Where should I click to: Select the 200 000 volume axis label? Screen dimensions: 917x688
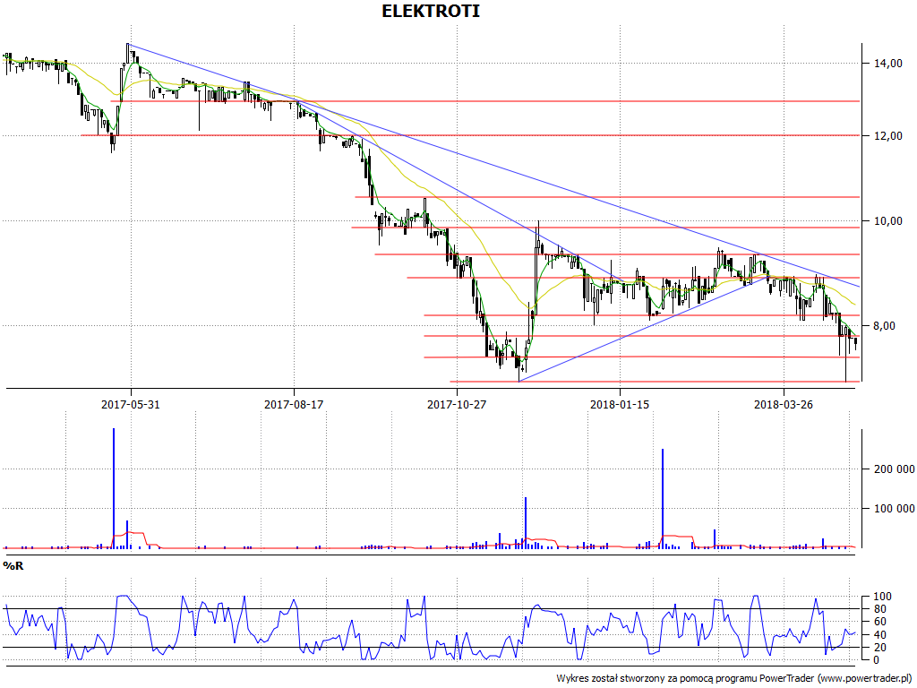coord(895,469)
